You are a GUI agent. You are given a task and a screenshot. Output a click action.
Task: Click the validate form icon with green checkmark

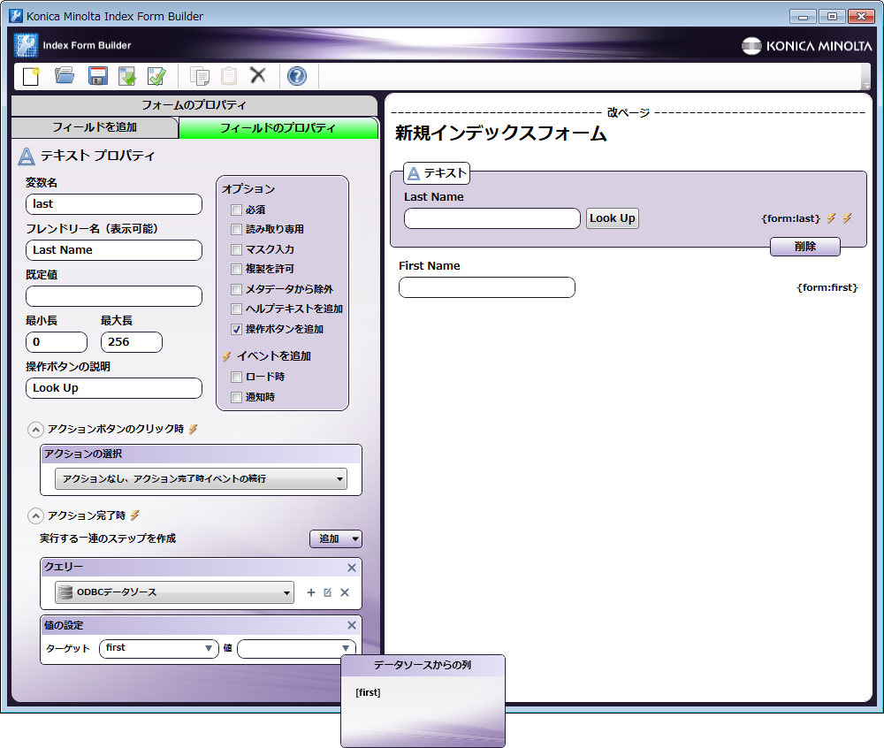[x=156, y=75]
